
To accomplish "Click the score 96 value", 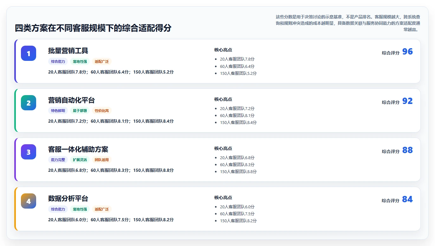I will [x=407, y=52].
